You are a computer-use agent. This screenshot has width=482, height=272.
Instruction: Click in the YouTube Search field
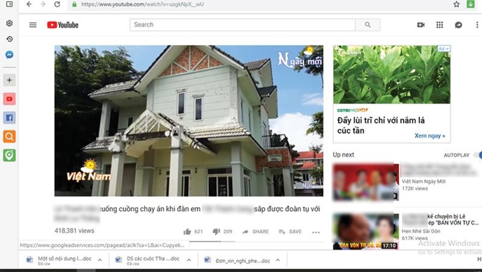(x=242, y=25)
